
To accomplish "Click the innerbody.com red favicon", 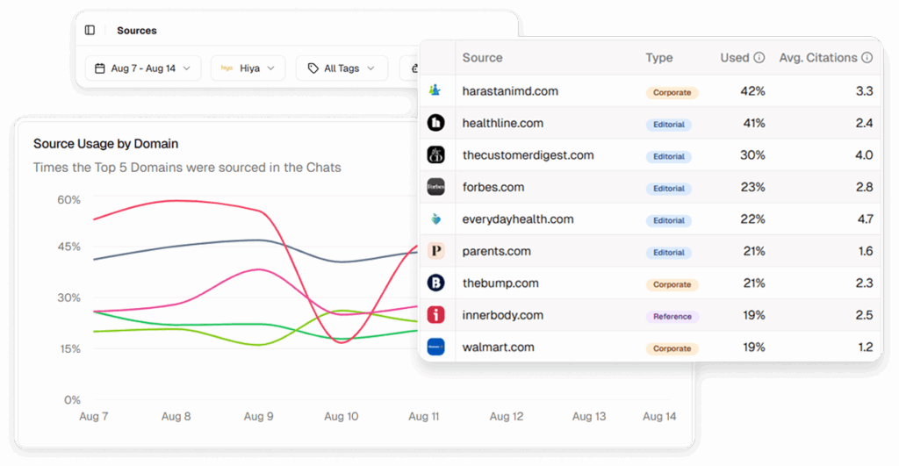I will [x=435, y=315].
